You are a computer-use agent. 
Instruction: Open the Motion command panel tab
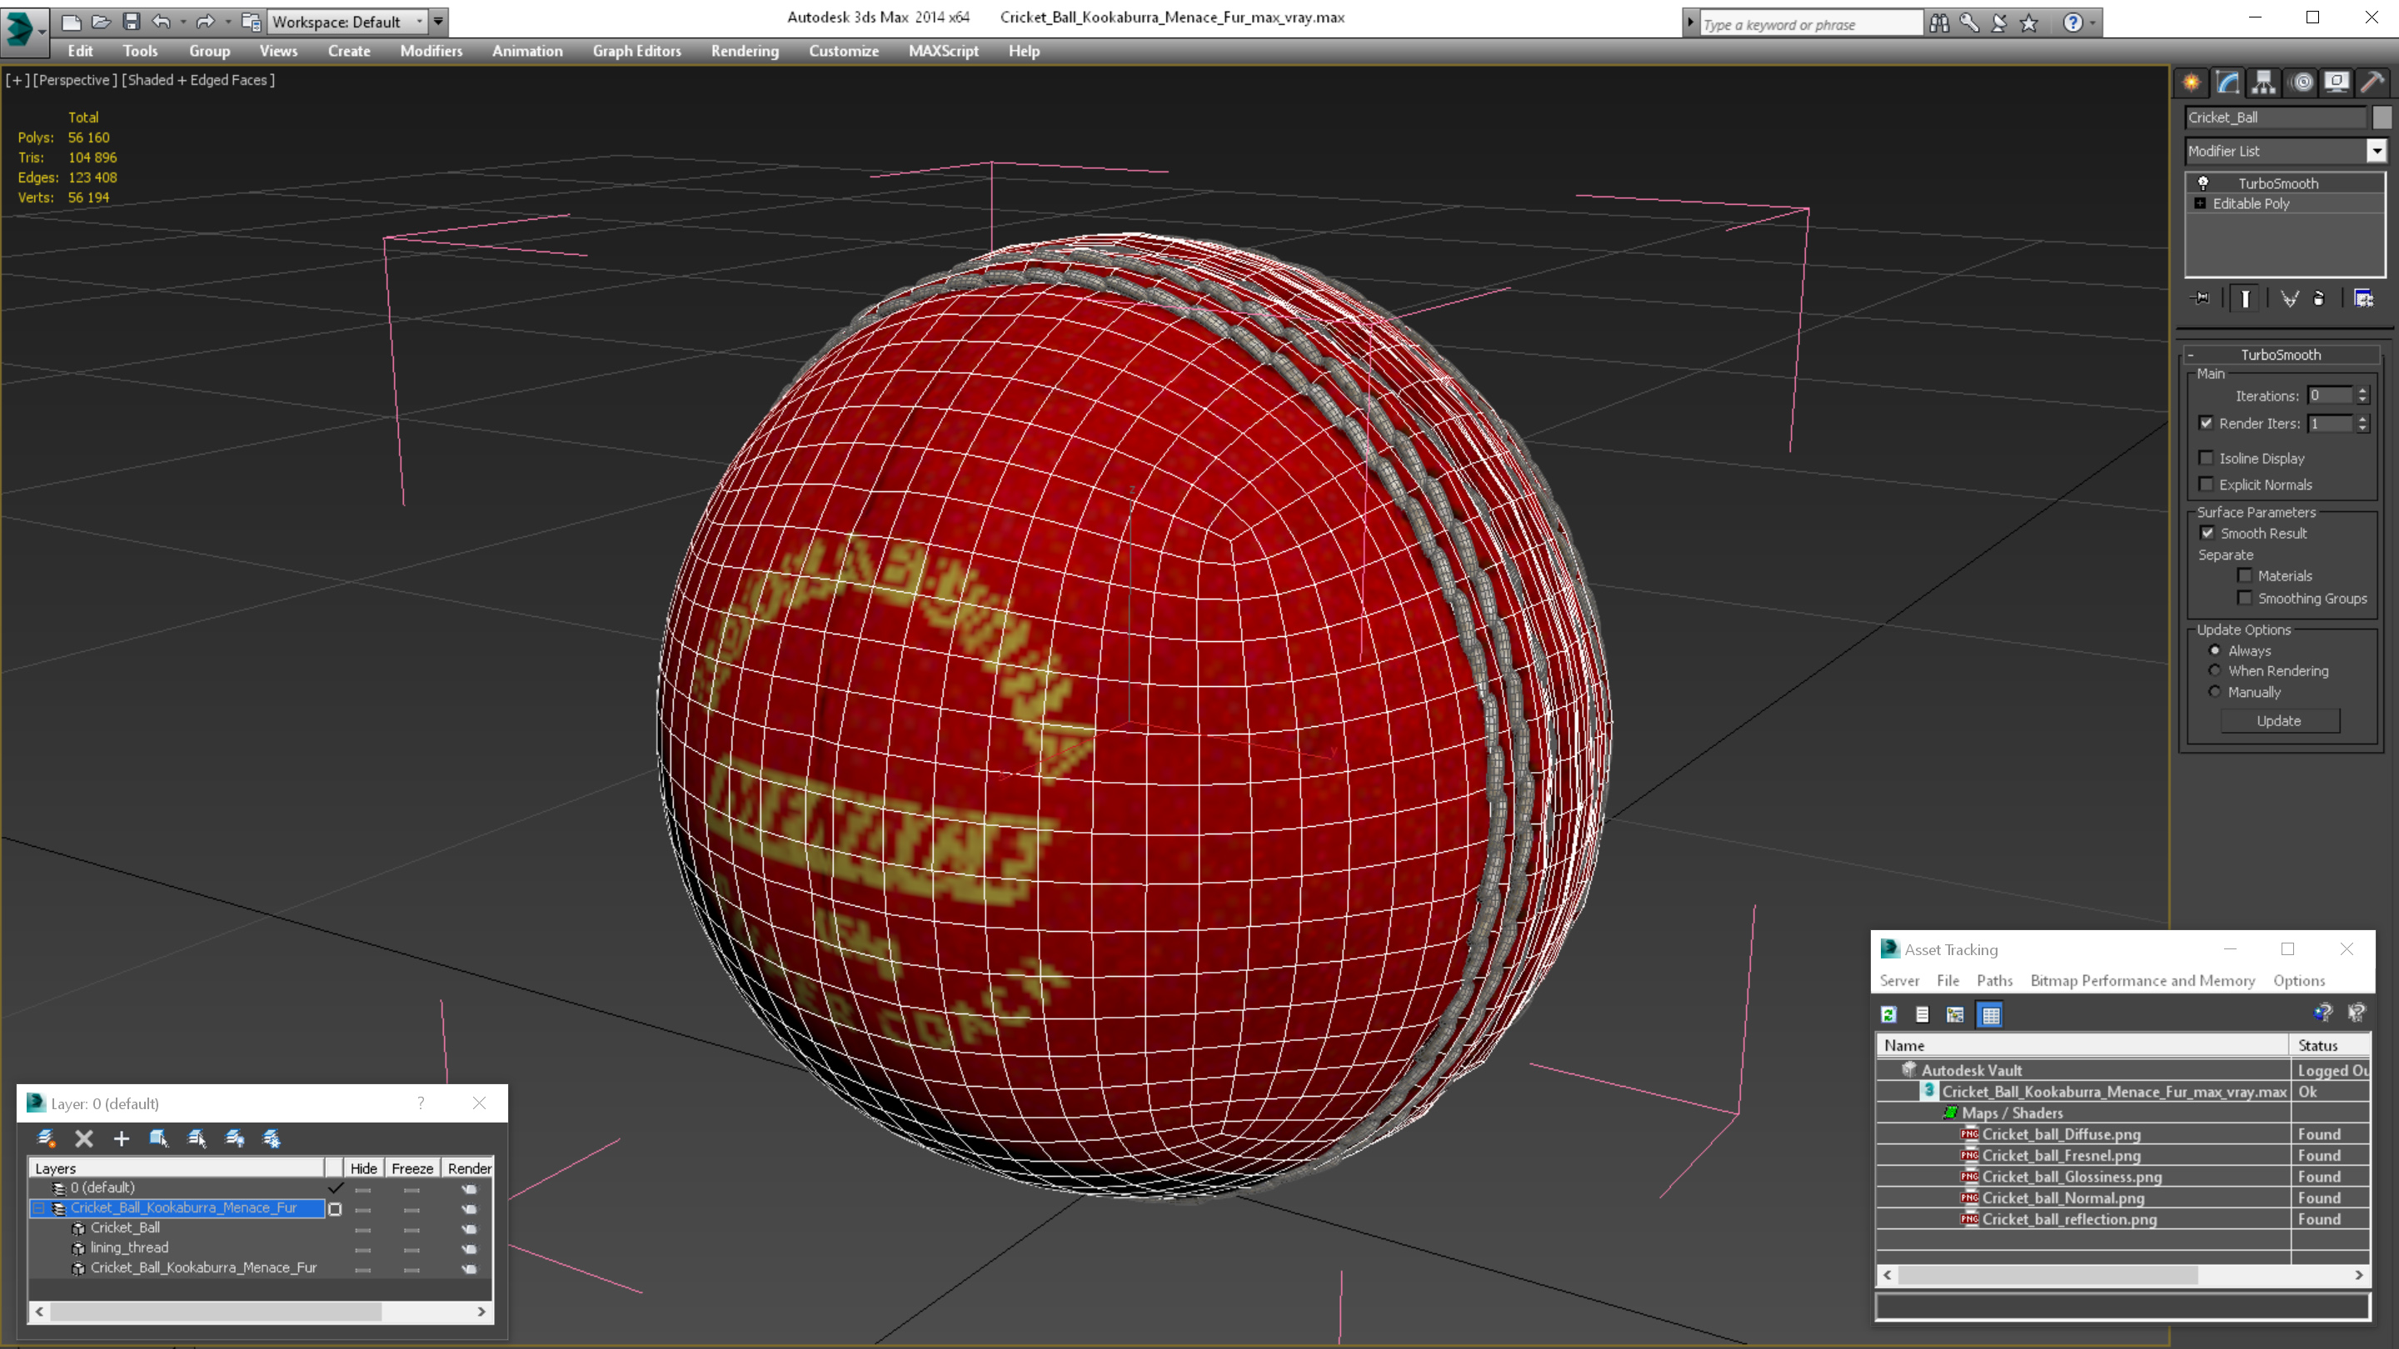click(x=2302, y=83)
